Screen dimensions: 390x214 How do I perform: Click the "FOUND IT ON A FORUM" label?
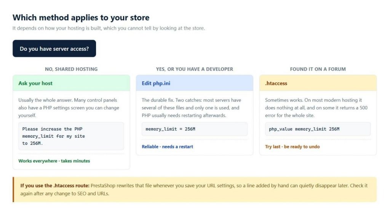pyautogui.click(x=318, y=69)
